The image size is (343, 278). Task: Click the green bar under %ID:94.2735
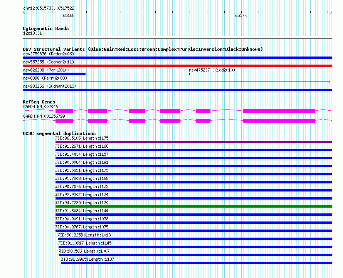pyautogui.click(x=194, y=206)
